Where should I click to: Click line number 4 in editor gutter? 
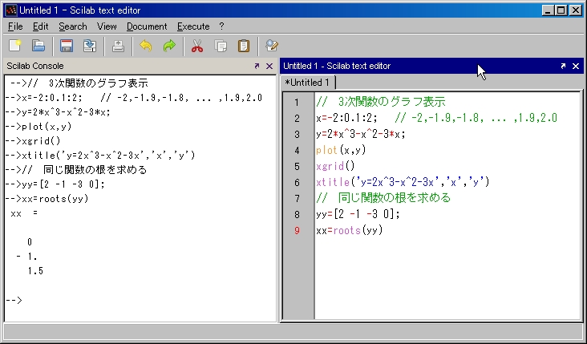pos(297,151)
